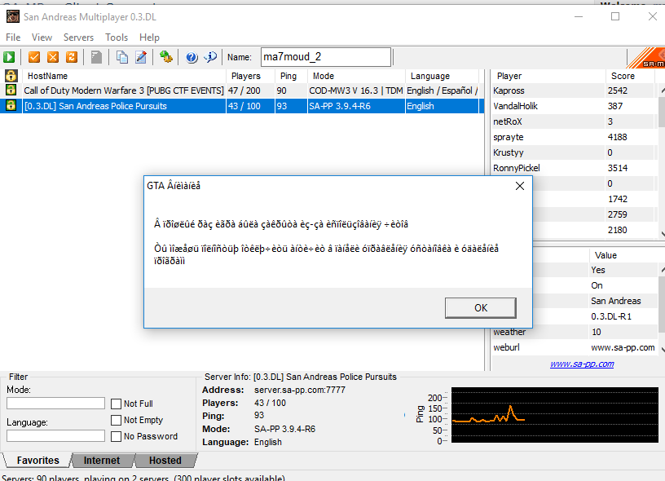Open the Remote Console toolbar icon
This screenshot has height=481, width=665.
(x=165, y=57)
